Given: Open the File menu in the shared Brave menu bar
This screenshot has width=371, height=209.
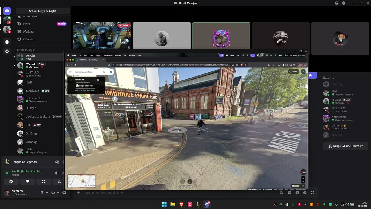Looking at the screenshot, I should click(x=80, y=55).
